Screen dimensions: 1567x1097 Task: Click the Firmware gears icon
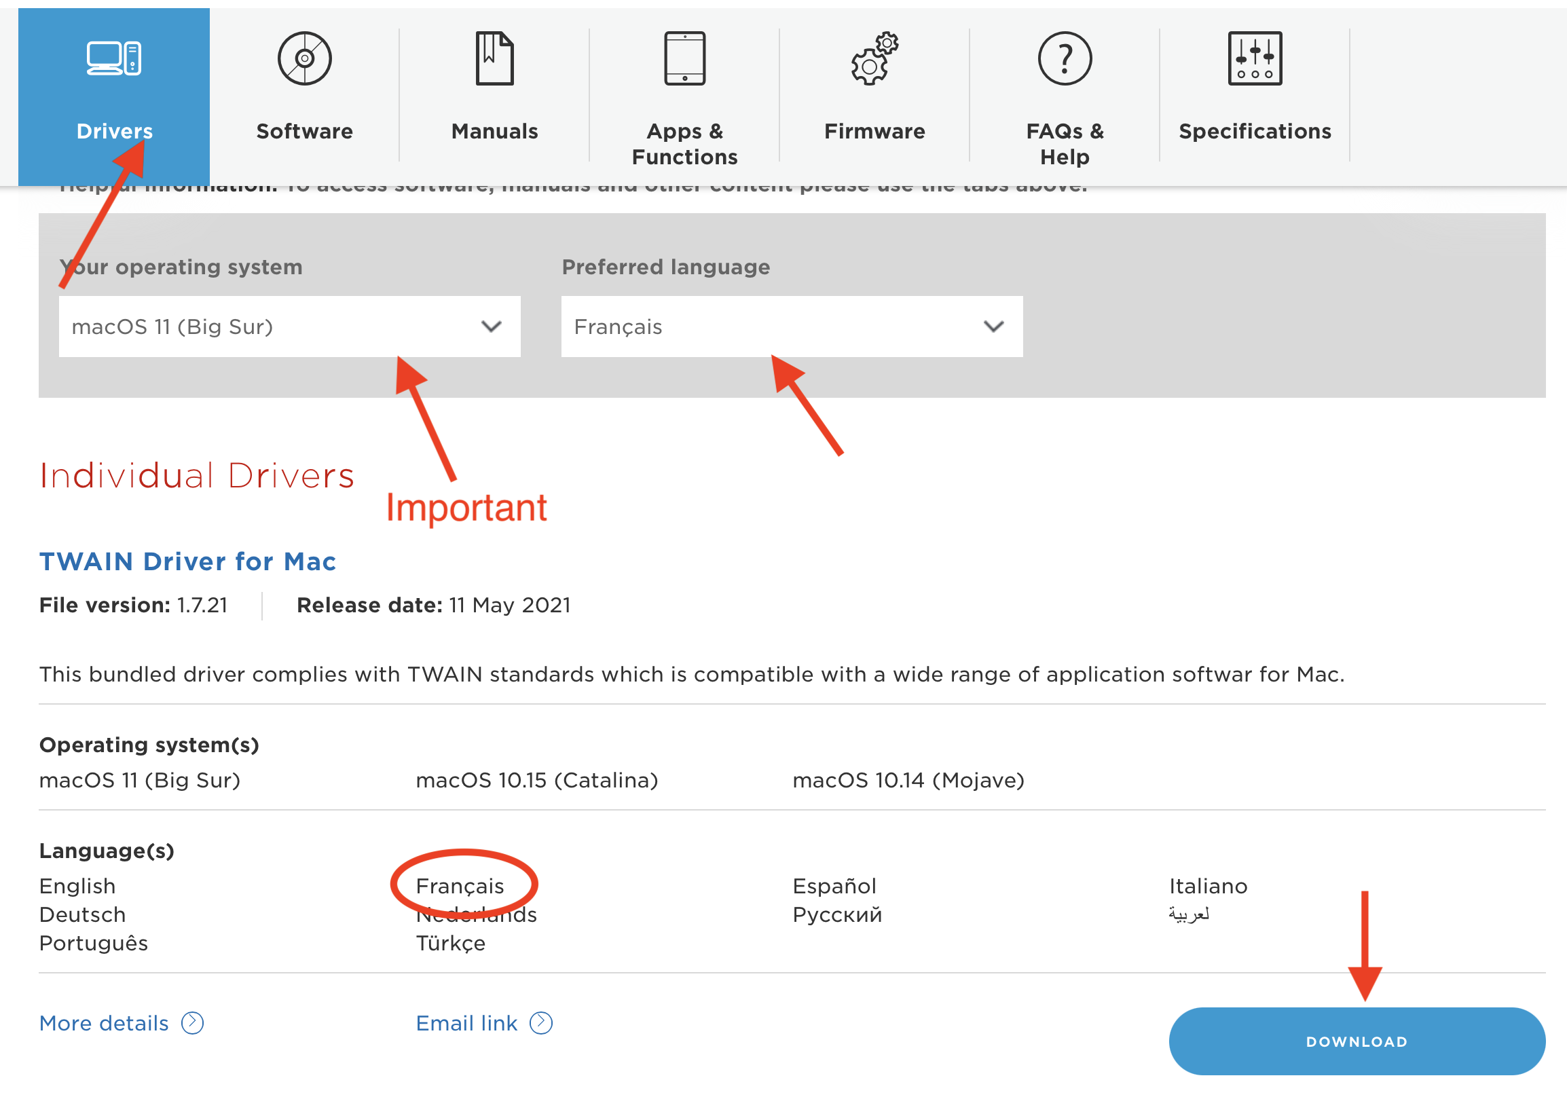pyautogui.click(x=874, y=58)
